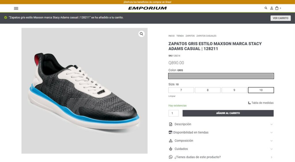Image resolution: width=295 pixels, height=162 pixels.
Task: Select shoe size 7
Action: [x=181, y=90]
